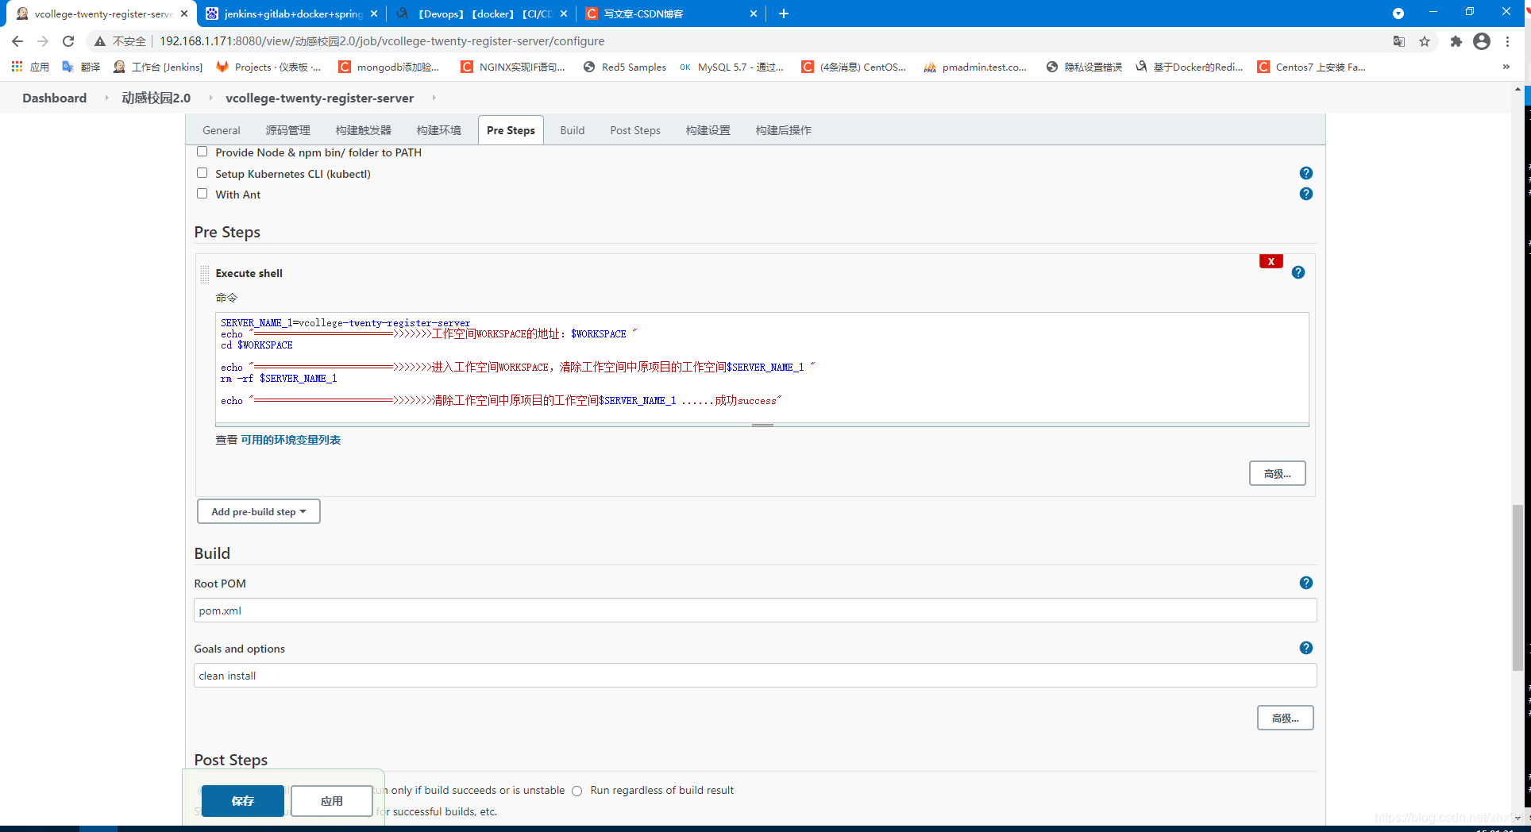
Task: Switch to the General tab
Action: (x=221, y=130)
